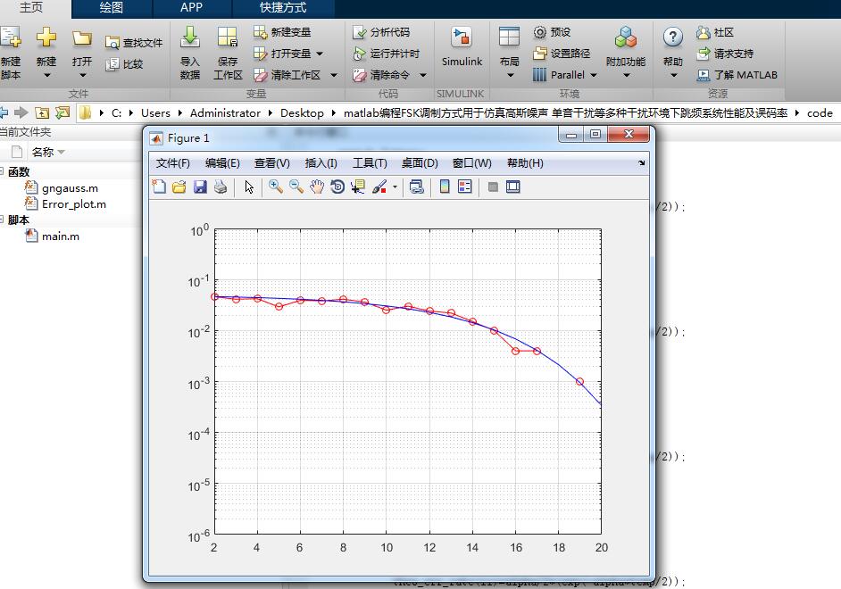Expand the 清除命令 dropdown arrow

coord(422,75)
